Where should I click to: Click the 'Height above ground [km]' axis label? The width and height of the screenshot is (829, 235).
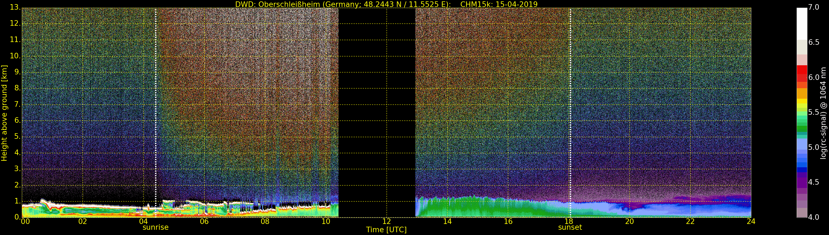coord(4,113)
